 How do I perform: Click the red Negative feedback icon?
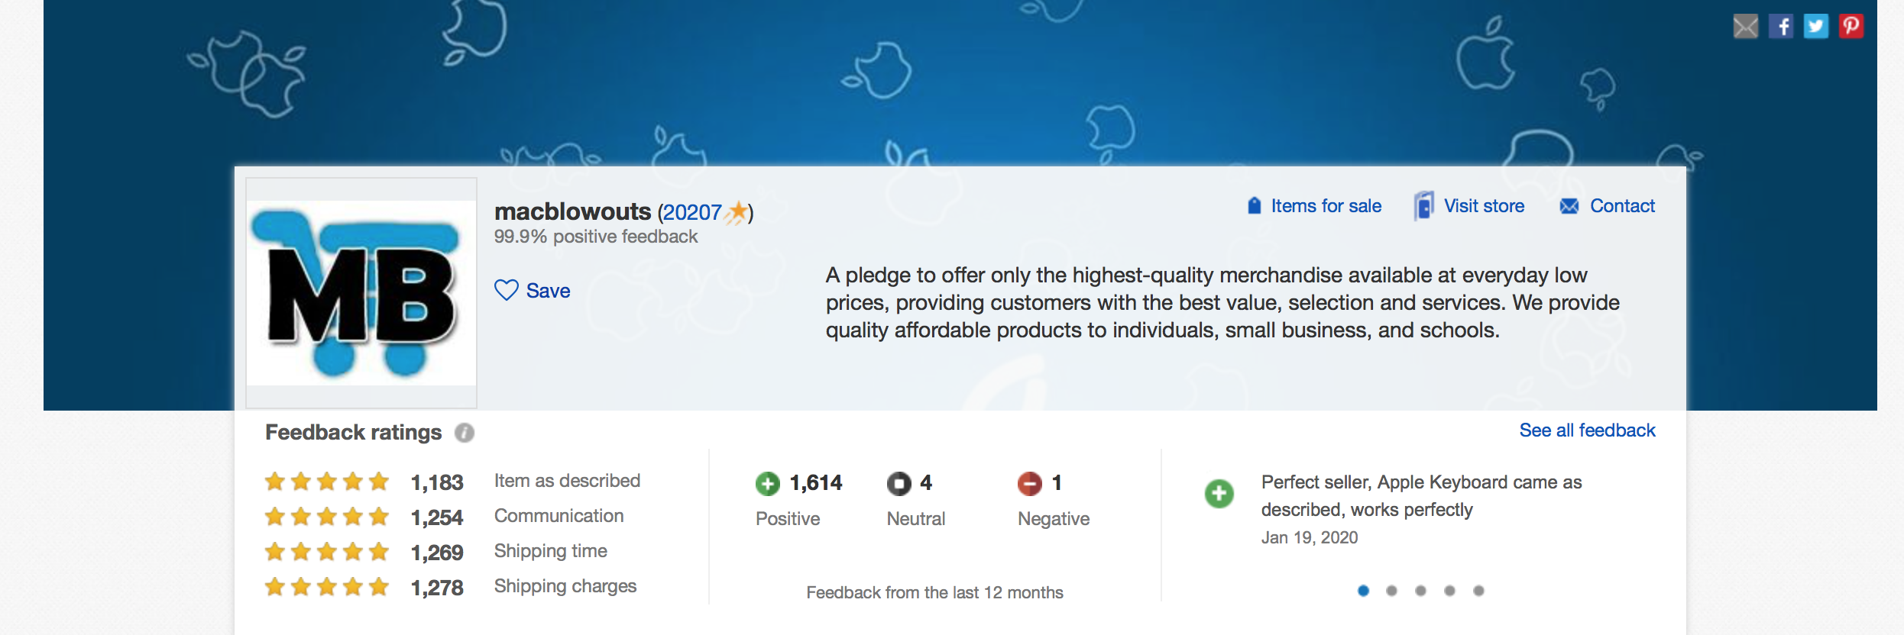(x=1030, y=483)
